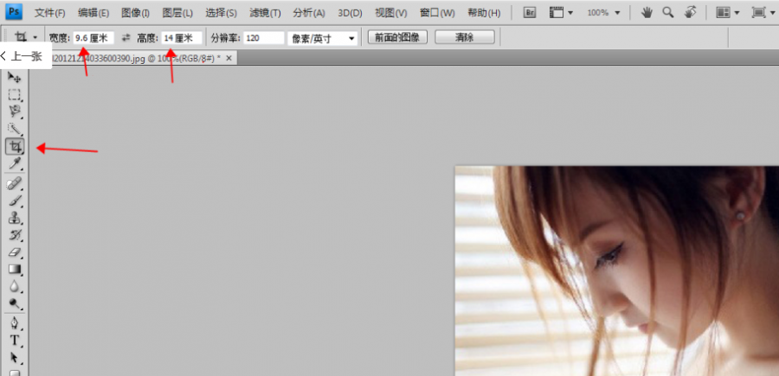Screen dimensions: 779x376
Task: Select the Zoom magnifier in application bar
Action: (x=667, y=13)
